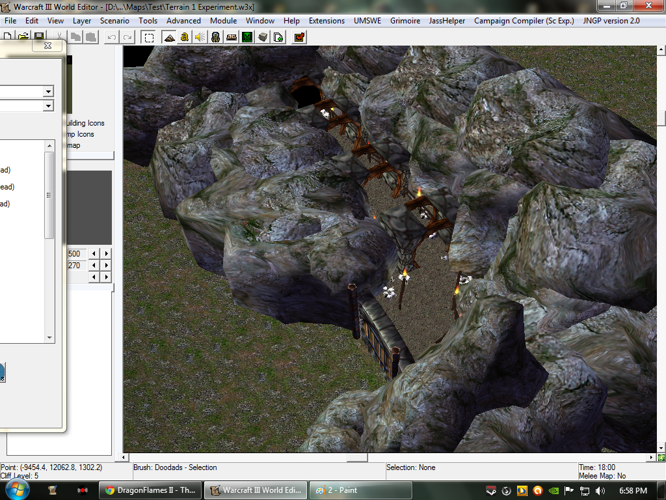The width and height of the screenshot is (666, 500).
Task: Decrease the 500 value with left arrow
Action: [x=94, y=253]
